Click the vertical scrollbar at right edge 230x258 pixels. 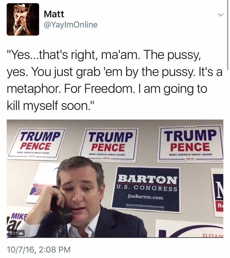(x=228, y=35)
